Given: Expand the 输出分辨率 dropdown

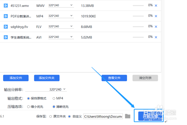Looking at the screenshot, I should (46, 89).
